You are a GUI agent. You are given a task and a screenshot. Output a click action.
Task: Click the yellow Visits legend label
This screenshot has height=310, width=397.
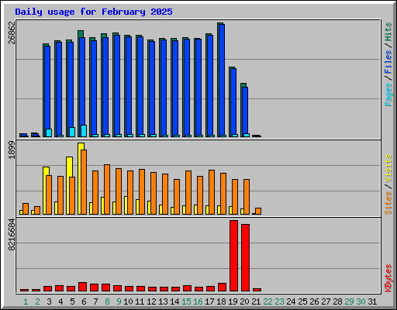coord(388,169)
